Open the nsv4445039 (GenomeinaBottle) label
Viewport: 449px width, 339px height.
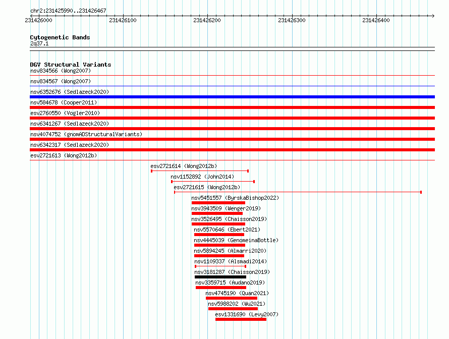pyautogui.click(x=236, y=240)
